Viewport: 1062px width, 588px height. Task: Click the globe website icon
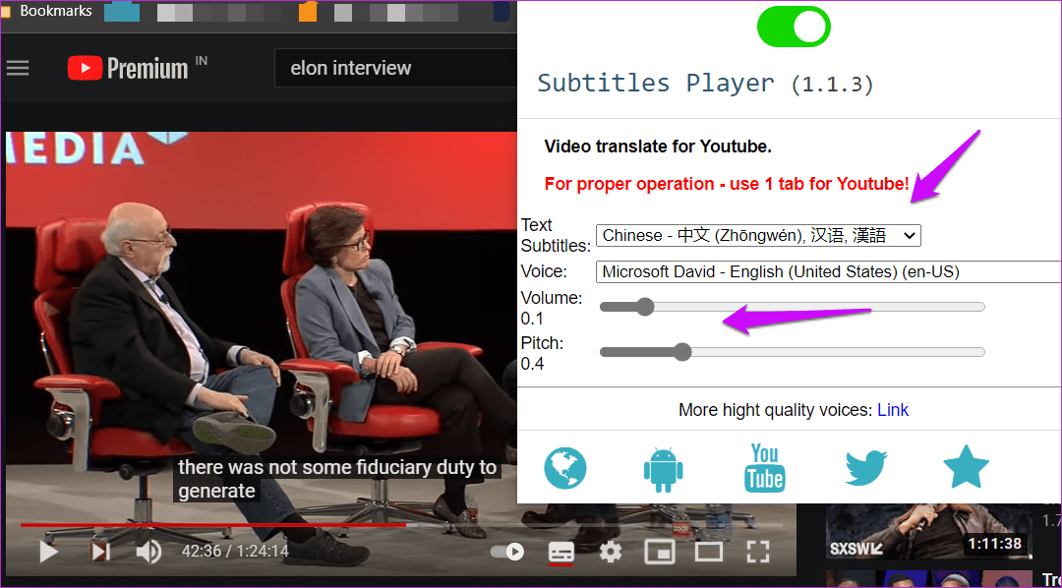pyautogui.click(x=564, y=468)
